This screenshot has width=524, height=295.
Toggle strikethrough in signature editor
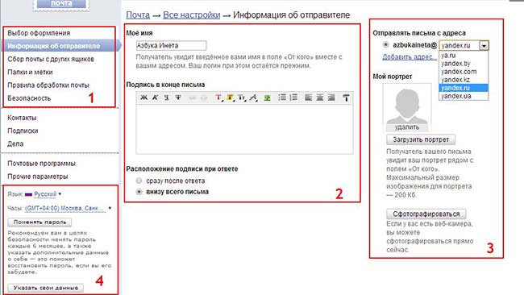click(x=178, y=98)
